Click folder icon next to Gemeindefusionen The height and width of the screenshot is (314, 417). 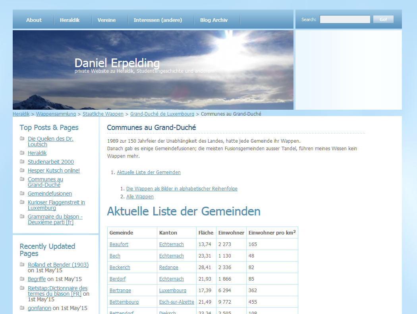pyautogui.click(x=22, y=194)
